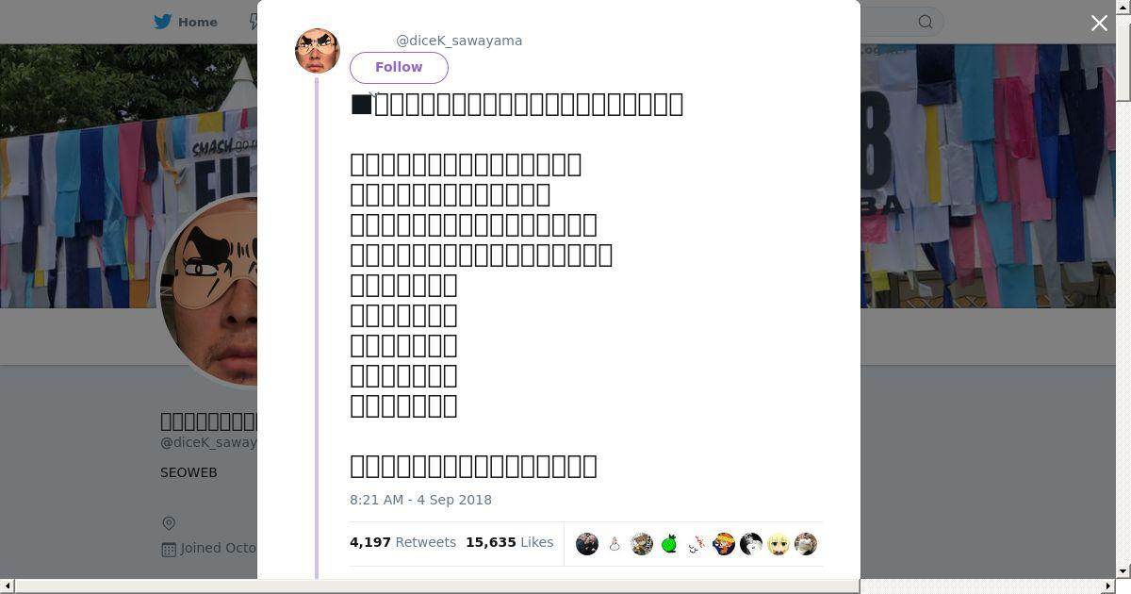Close the tweet overlay with X

[x=1099, y=24]
